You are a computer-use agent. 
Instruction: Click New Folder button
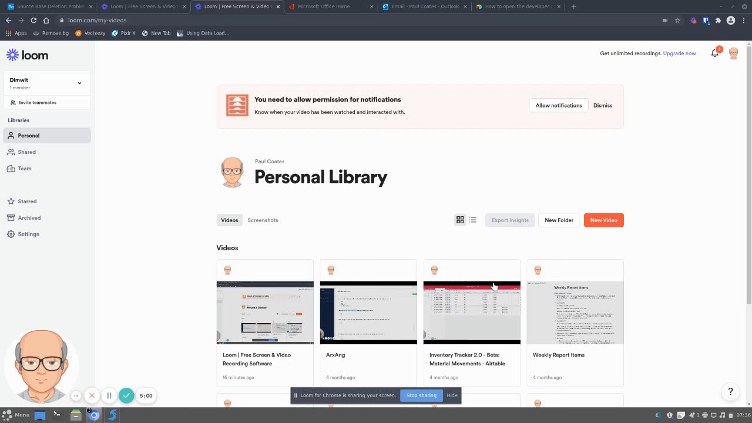coord(559,220)
